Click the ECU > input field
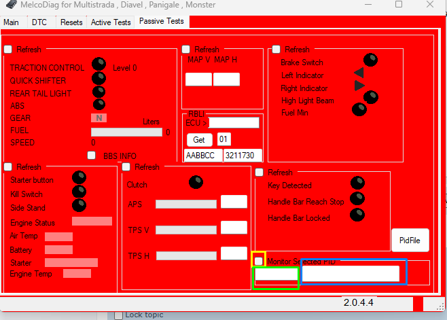This screenshot has width=447, height=320. click(x=234, y=123)
